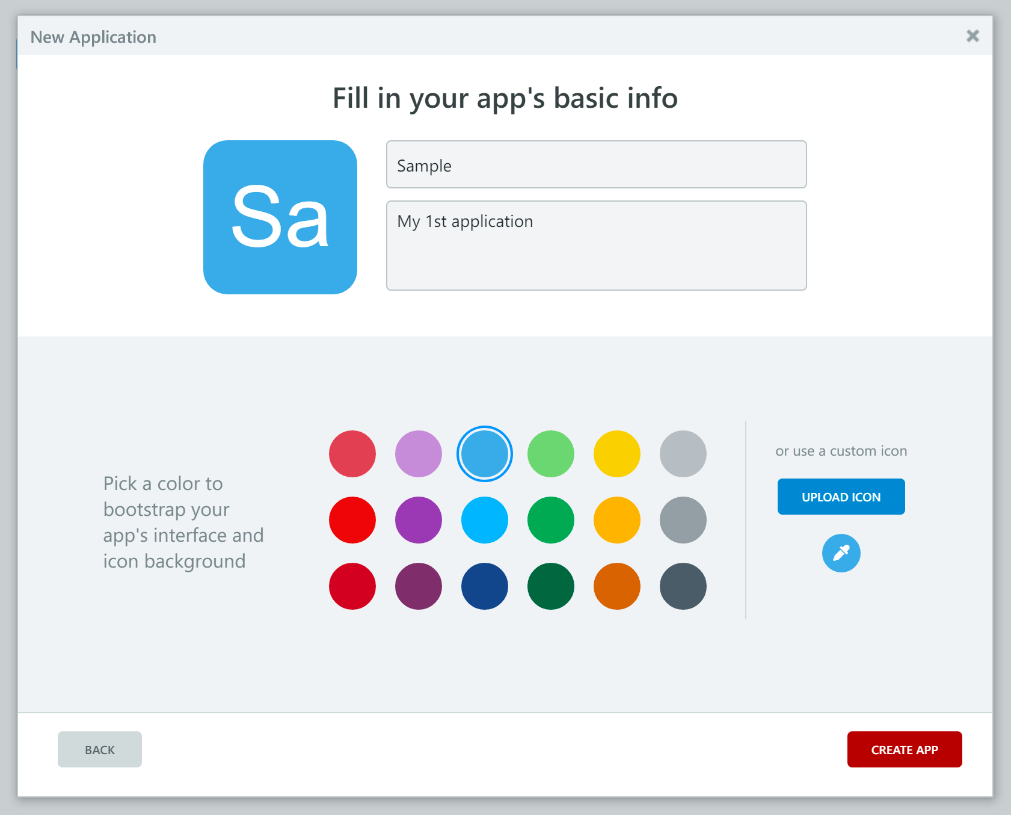
Task: Click the Sa app icon preview
Action: pyautogui.click(x=280, y=217)
